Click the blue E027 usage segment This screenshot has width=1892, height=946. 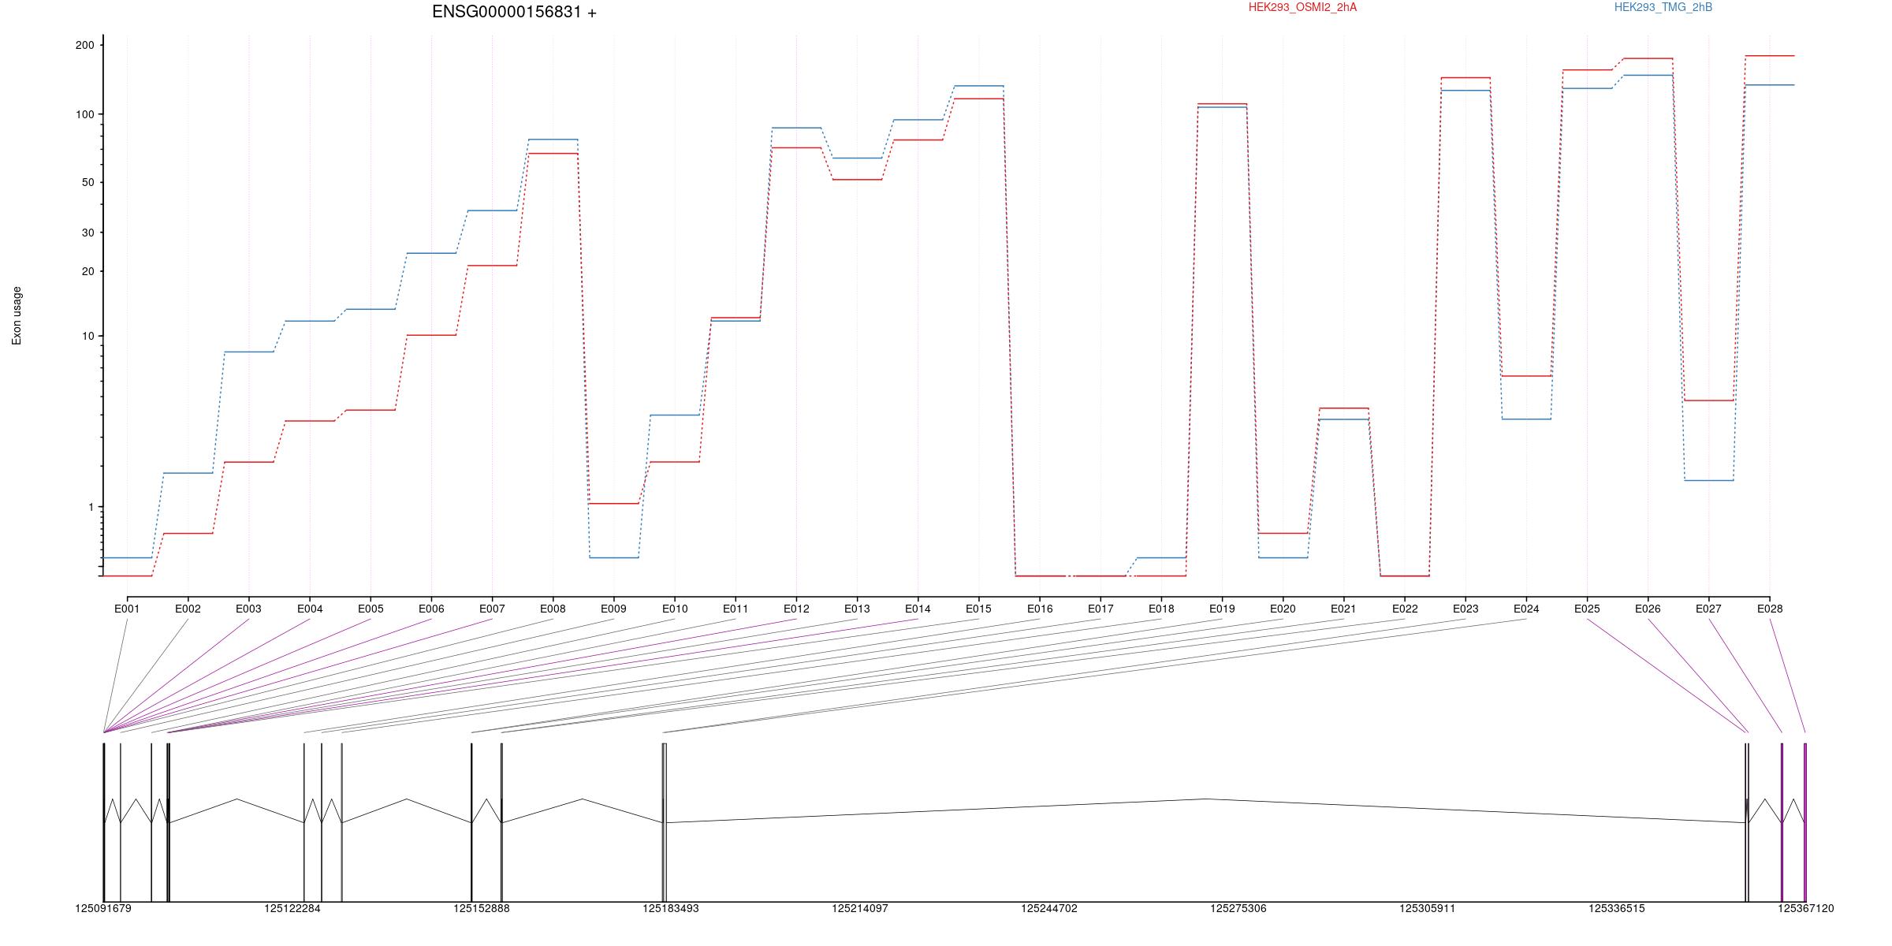(1709, 480)
